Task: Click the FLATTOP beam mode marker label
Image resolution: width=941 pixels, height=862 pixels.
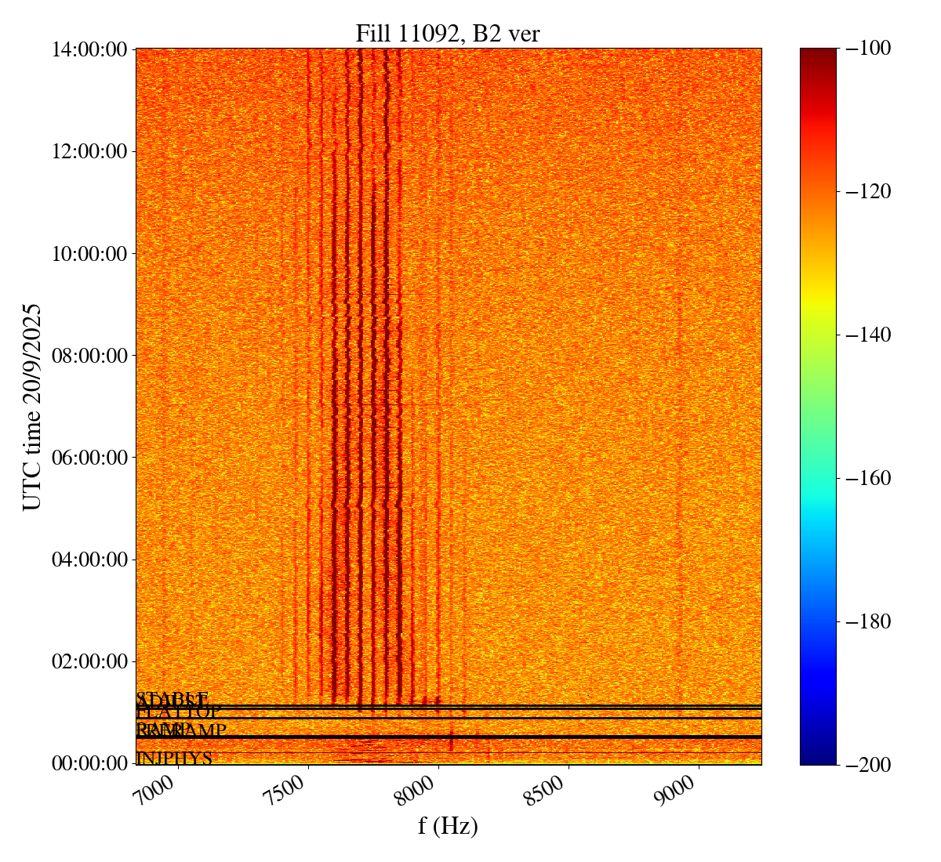Action: (179, 712)
